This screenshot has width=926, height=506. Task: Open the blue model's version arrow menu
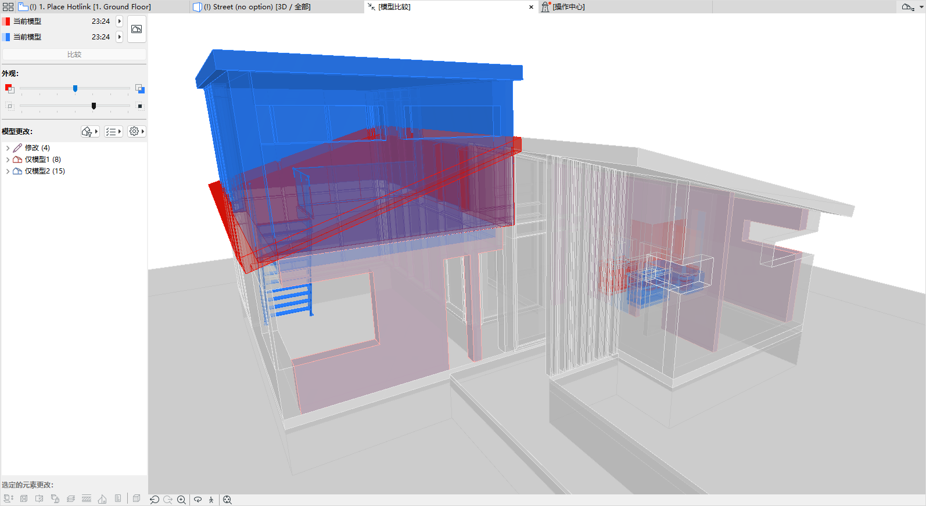(x=120, y=37)
